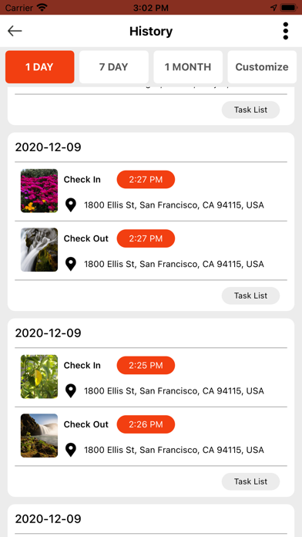View the green leaves check-in photo
The image size is (302, 537).
pyautogui.click(x=39, y=377)
